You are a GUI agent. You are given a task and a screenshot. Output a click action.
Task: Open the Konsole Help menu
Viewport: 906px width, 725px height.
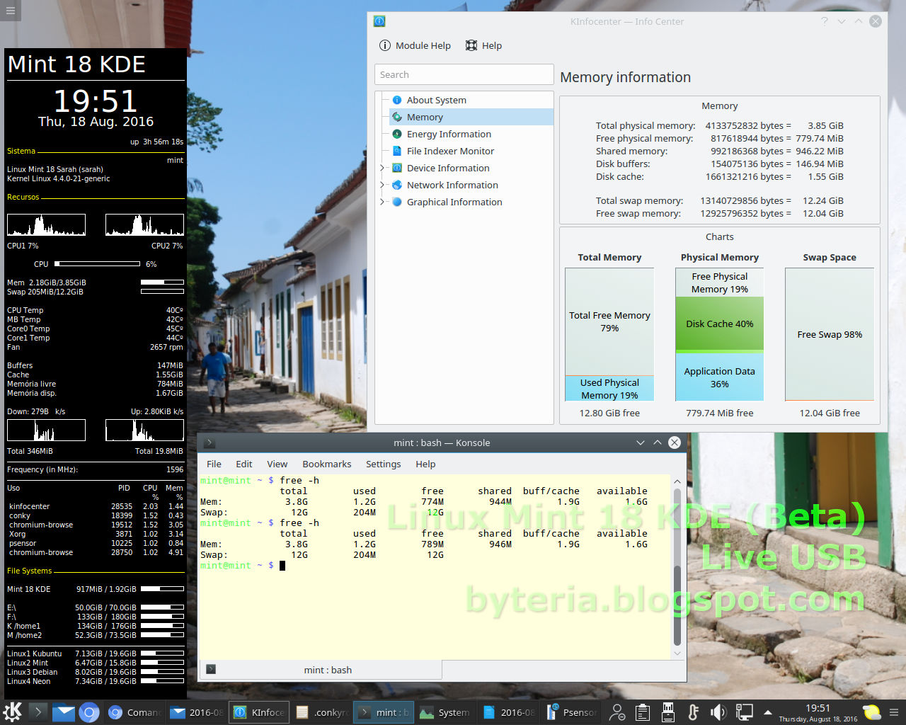pyautogui.click(x=425, y=464)
